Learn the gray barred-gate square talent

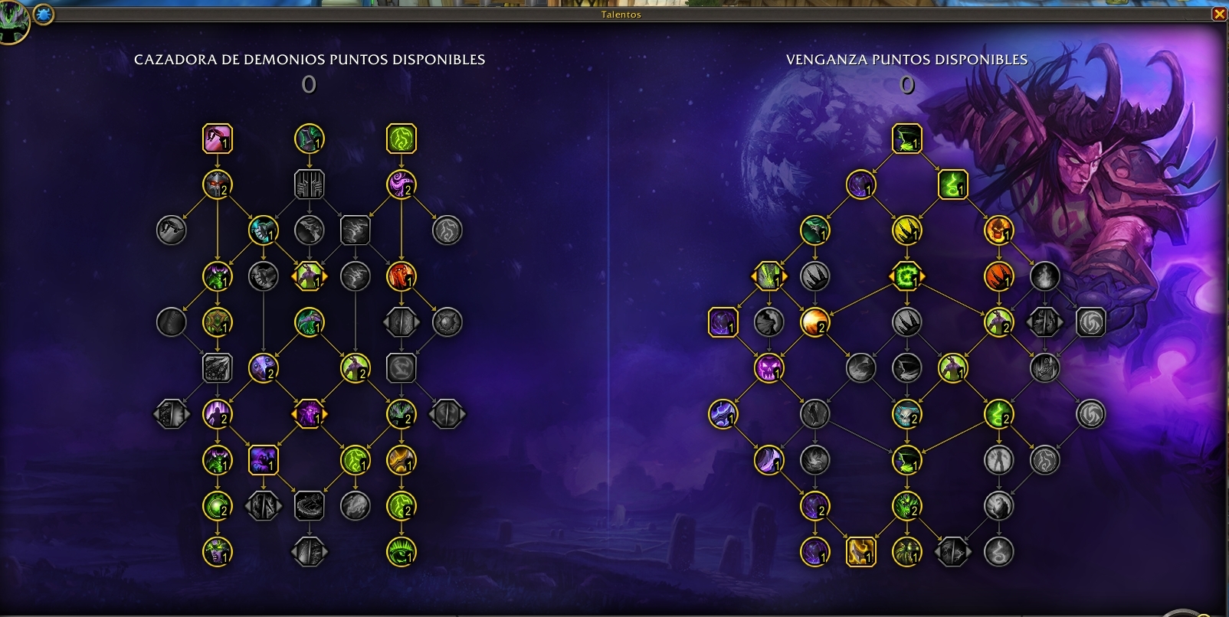(310, 184)
